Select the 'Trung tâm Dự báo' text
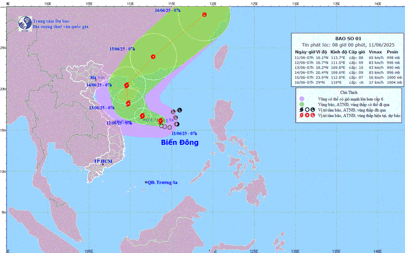The image size is (405, 253). (51, 21)
